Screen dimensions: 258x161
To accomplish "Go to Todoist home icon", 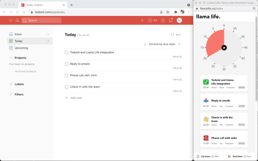I will point(17,20).
